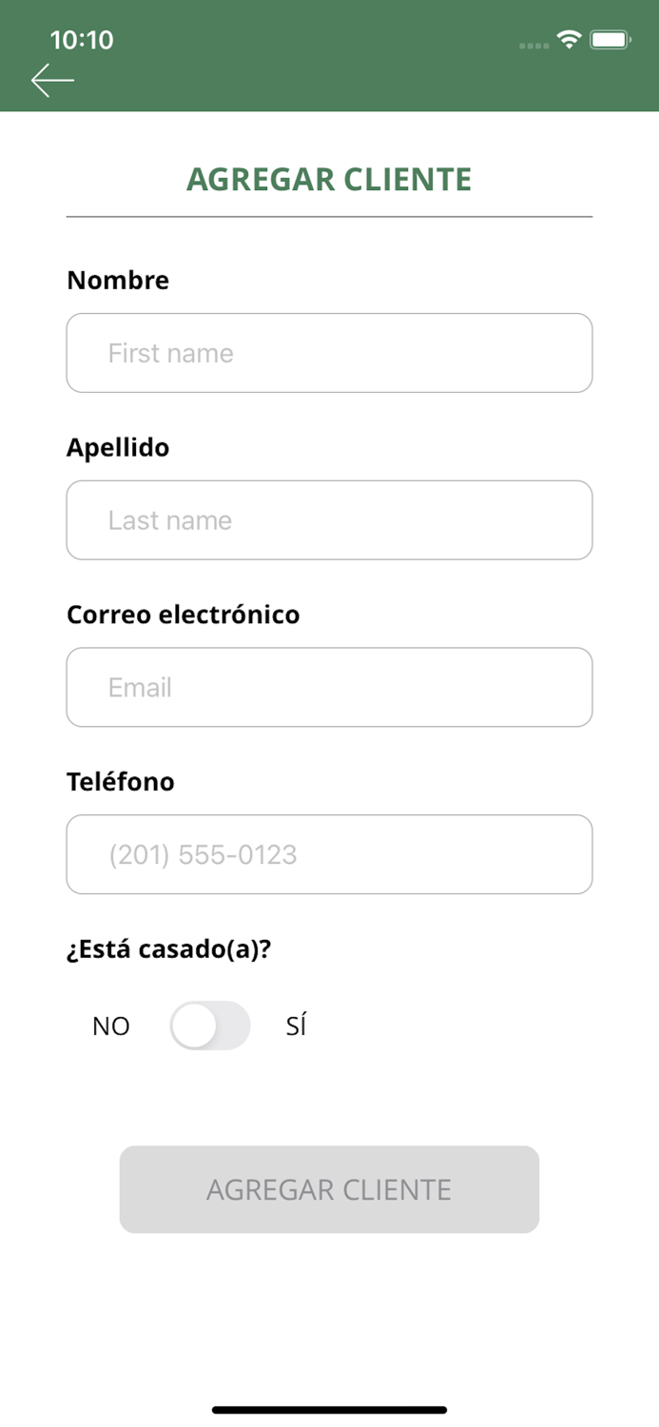
Task: Tap the home indicator bar
Action: pos(329,1410)
